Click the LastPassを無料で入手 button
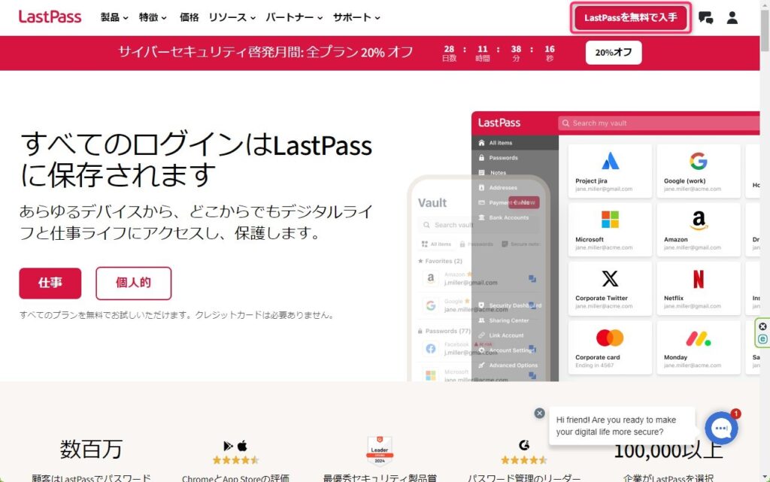The width and height of the screenshot is (770, 482). [x=630, y=17]
